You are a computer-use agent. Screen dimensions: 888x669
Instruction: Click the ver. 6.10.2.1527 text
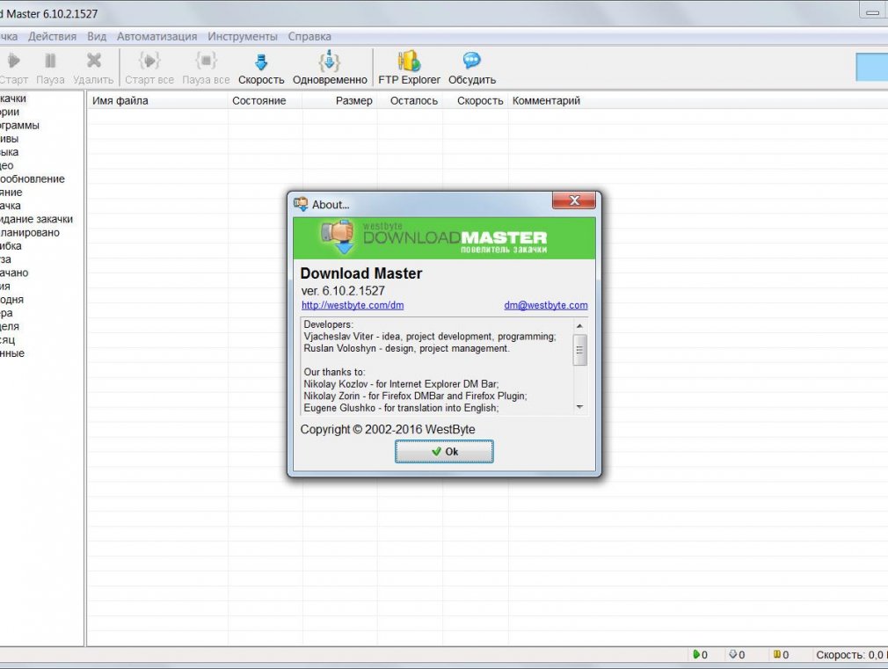[x=343, y=291]
